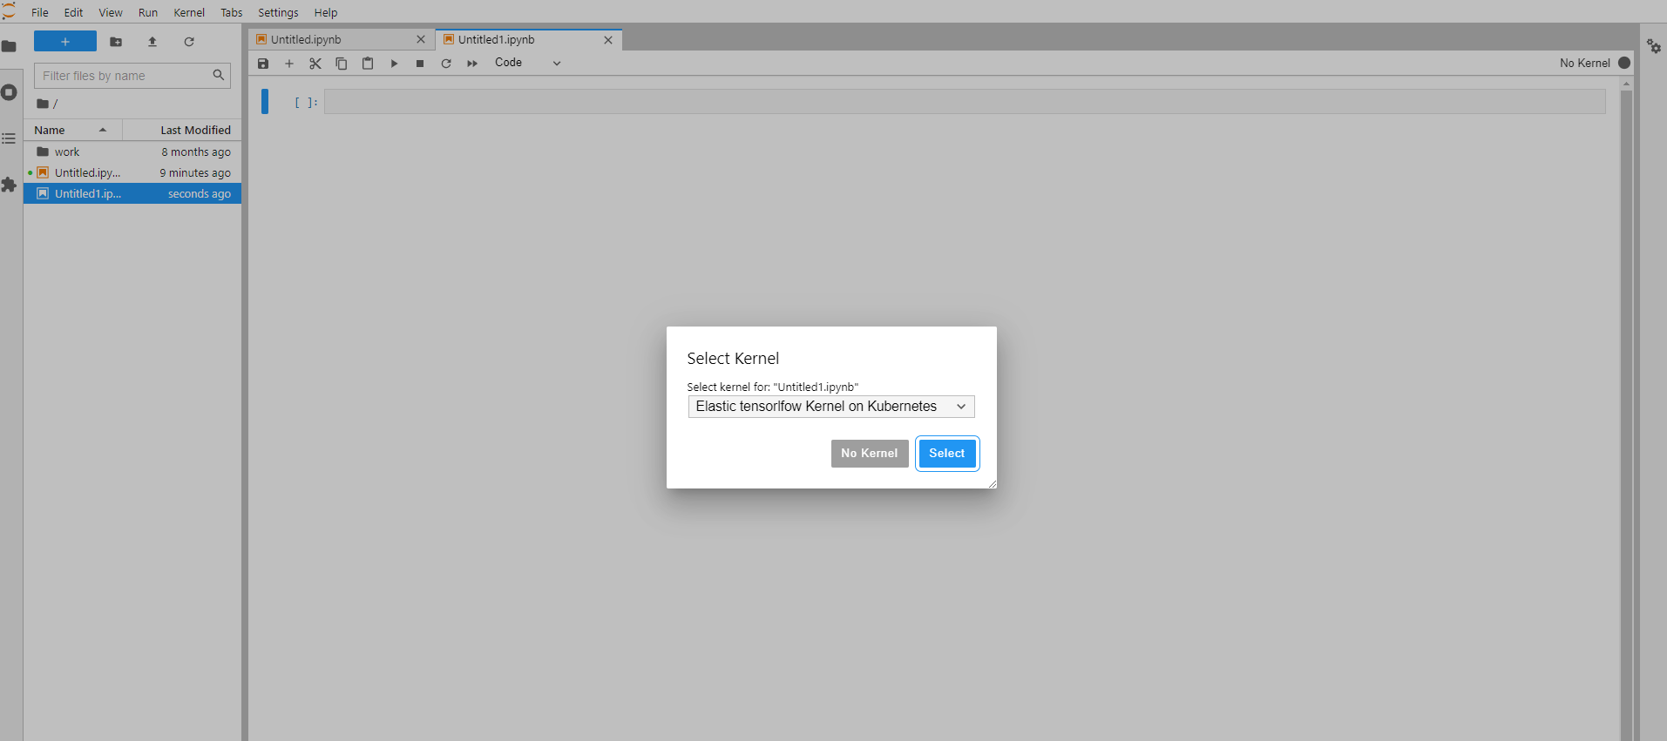This screenshot has height=741, width=1667.
Task: Open the Run menu
Action: click(148, 12)
